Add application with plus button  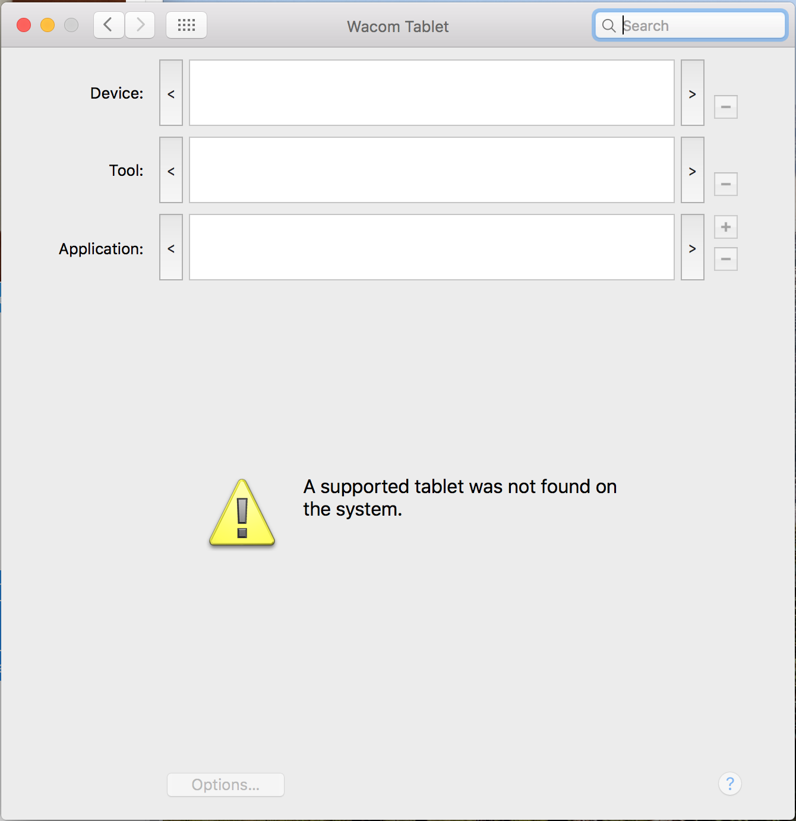(x=725, y=227)
